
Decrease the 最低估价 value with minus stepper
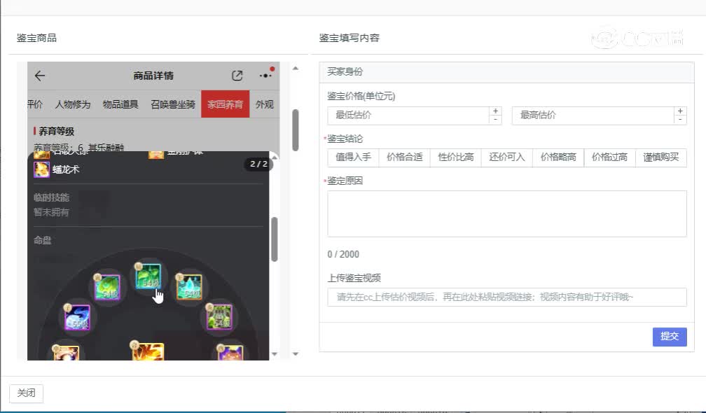point(495,120)
